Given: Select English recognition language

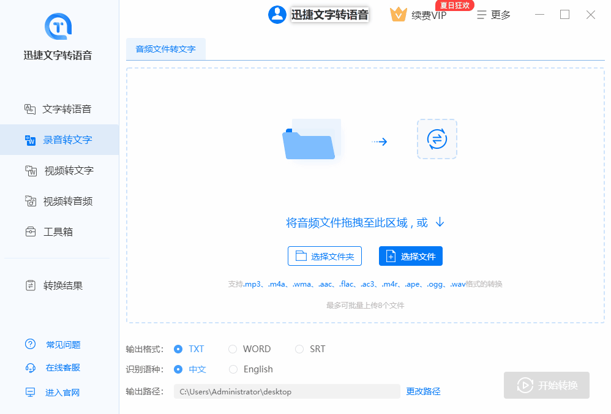Looking at the screenshot, I should [x=250, y=369].
